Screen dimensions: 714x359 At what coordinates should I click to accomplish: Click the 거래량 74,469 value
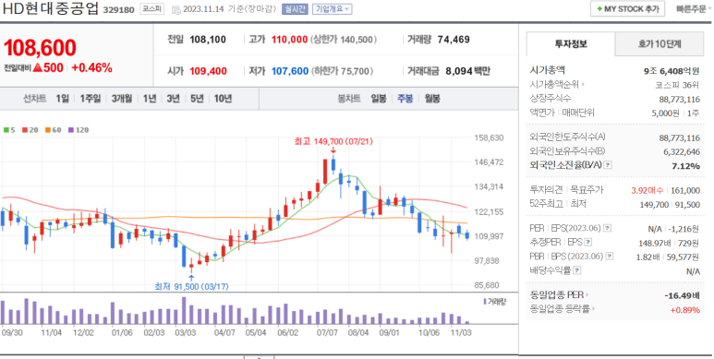tap(454, 40)
